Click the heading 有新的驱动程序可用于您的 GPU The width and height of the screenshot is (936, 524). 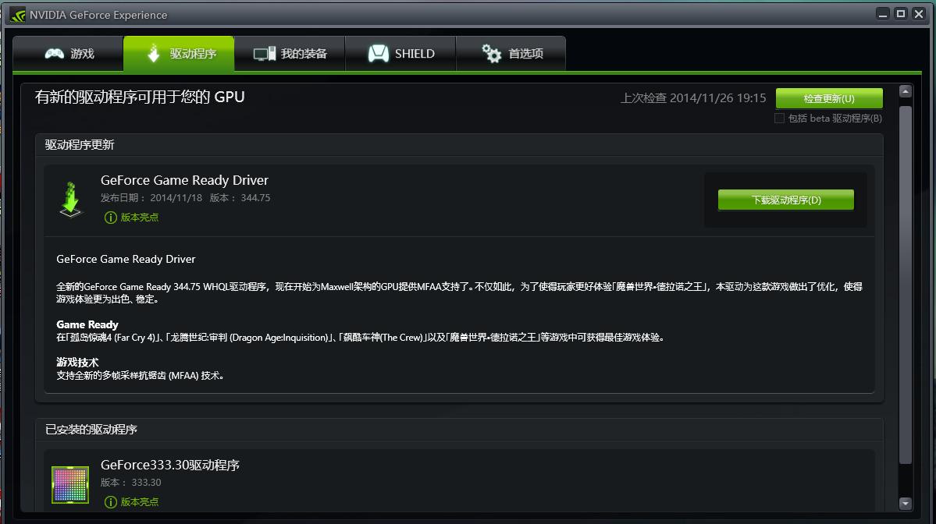tap(140, 97)
